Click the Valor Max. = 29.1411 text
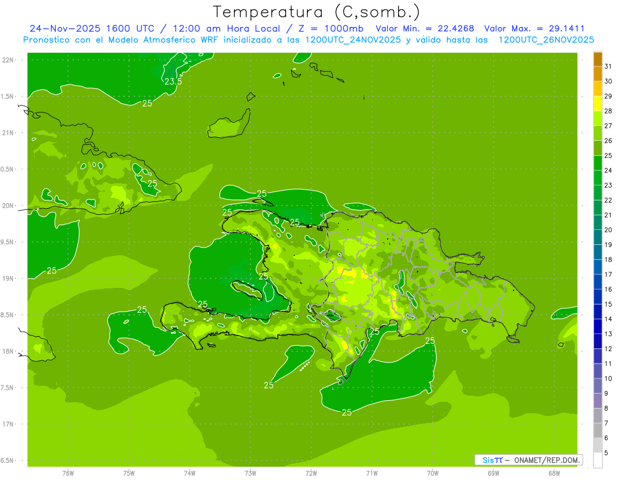622x480 pixels. pyautogui.click(x=534, y=28)
